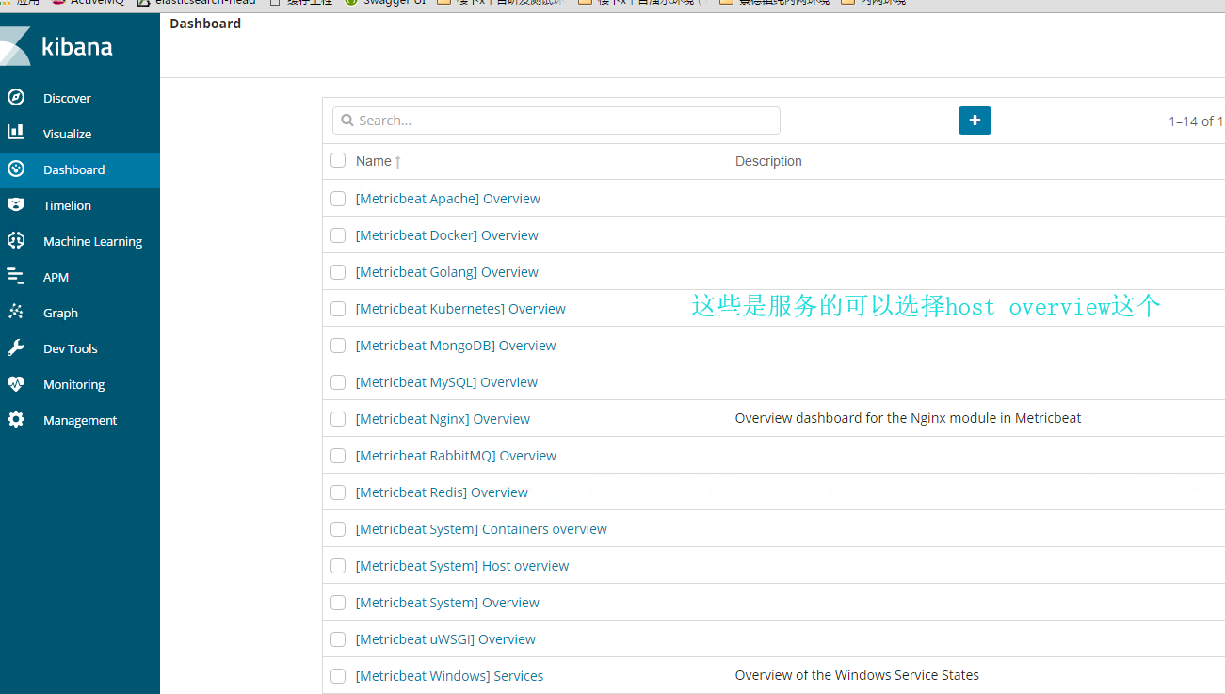The width and height of the screenshot is (1225, 694).
Task: Open Discover via compass icon
Action: [x=16, y=97]
